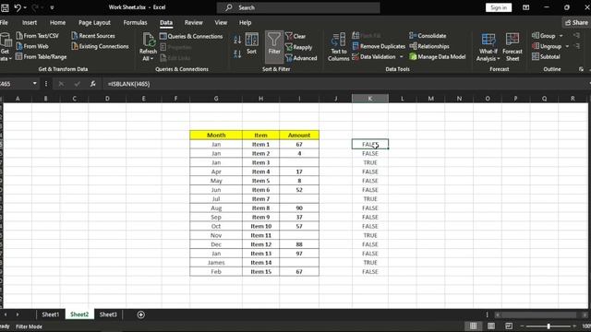Image resolution: width=591 pixels, height=332 pixels.
Task: Undo the last action
Action: pos(18,7)
